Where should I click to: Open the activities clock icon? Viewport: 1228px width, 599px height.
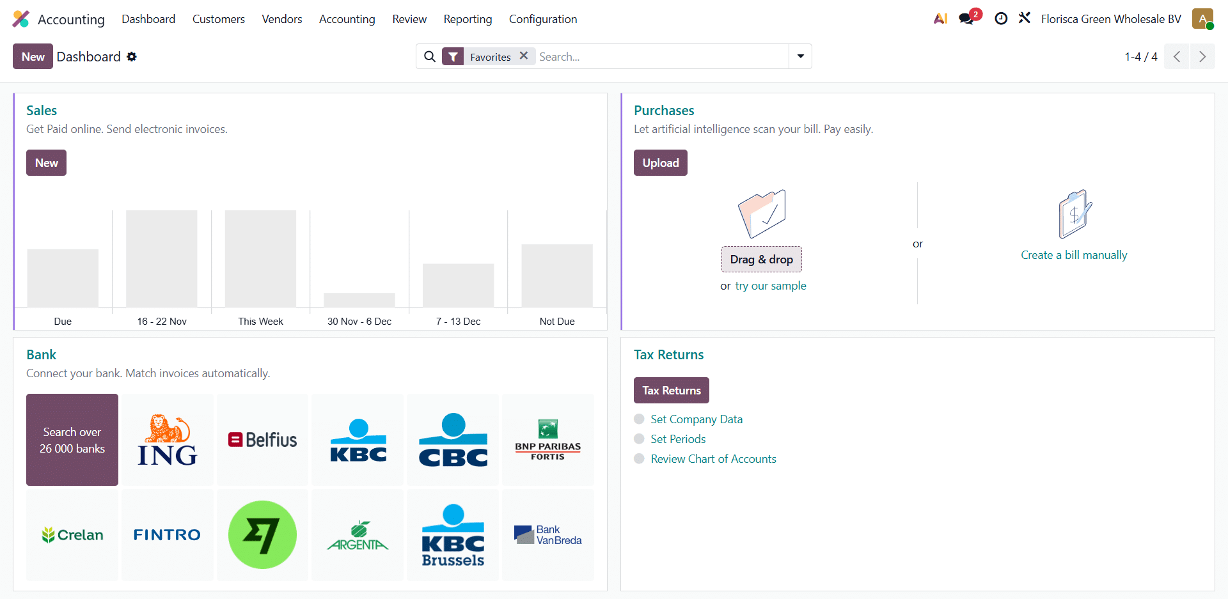click(1001, 19)
